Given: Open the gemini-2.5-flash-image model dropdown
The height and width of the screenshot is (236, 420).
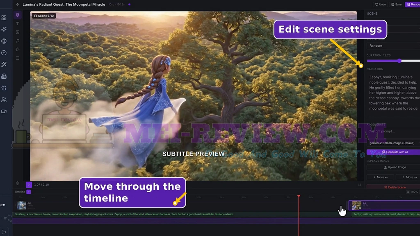Looking at the screenshot, I should pos(393,143).
